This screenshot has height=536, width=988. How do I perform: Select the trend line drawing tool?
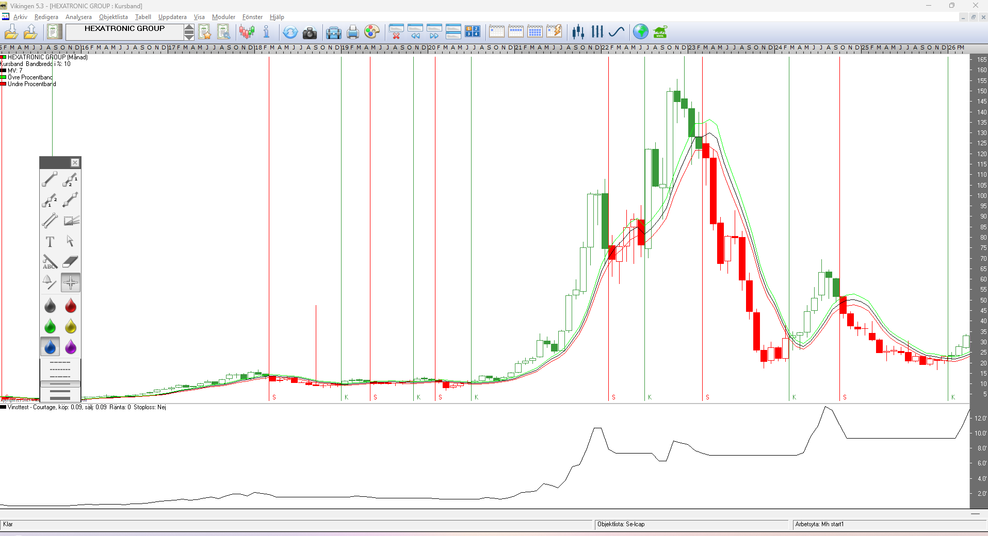(50, 179)
